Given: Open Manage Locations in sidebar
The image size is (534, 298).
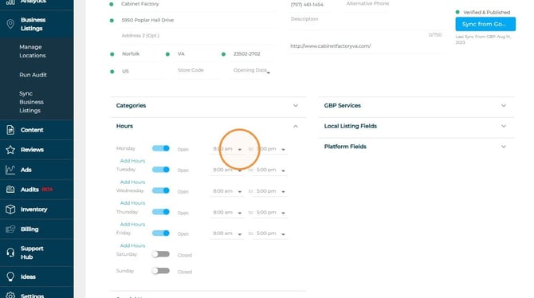Looking at the screenshot, I should (33, 51).
